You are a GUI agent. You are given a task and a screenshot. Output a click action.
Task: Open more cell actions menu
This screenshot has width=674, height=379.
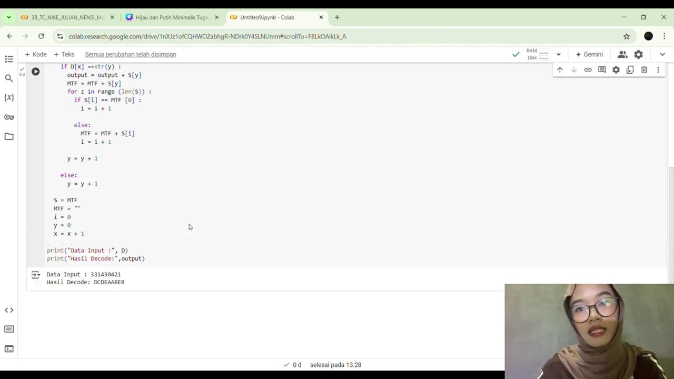coord(658,69)
